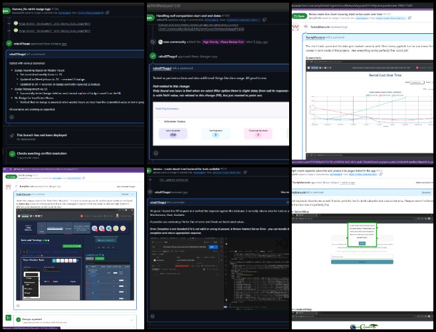Click Active Volunteers purple card
This screenshot has height=332, width=436.
(x=173, y=133)
